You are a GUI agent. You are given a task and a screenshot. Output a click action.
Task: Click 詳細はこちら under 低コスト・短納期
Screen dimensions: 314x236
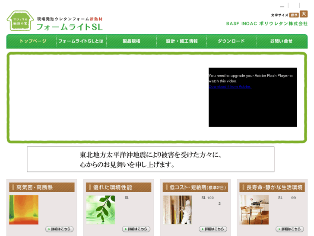click(x=213, y=229)
